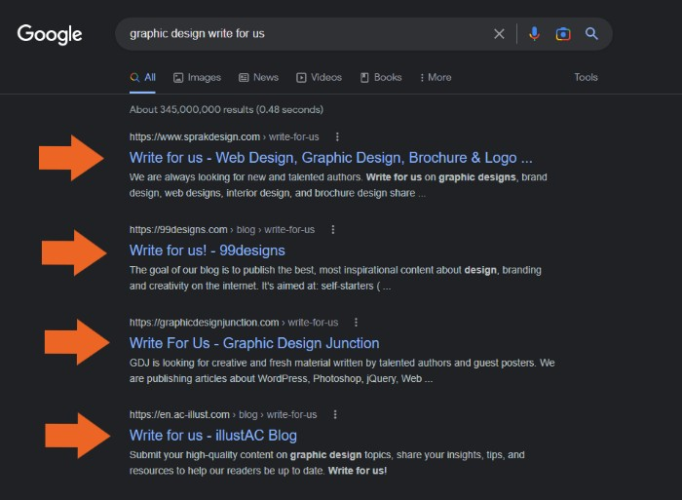Open options menu for sprakdesign.com result
The height and width of the screenshot is (500, 682).
point(337,137)
